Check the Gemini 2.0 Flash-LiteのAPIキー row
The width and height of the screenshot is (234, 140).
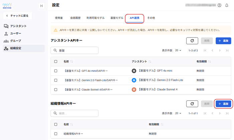tap(56, 80)
